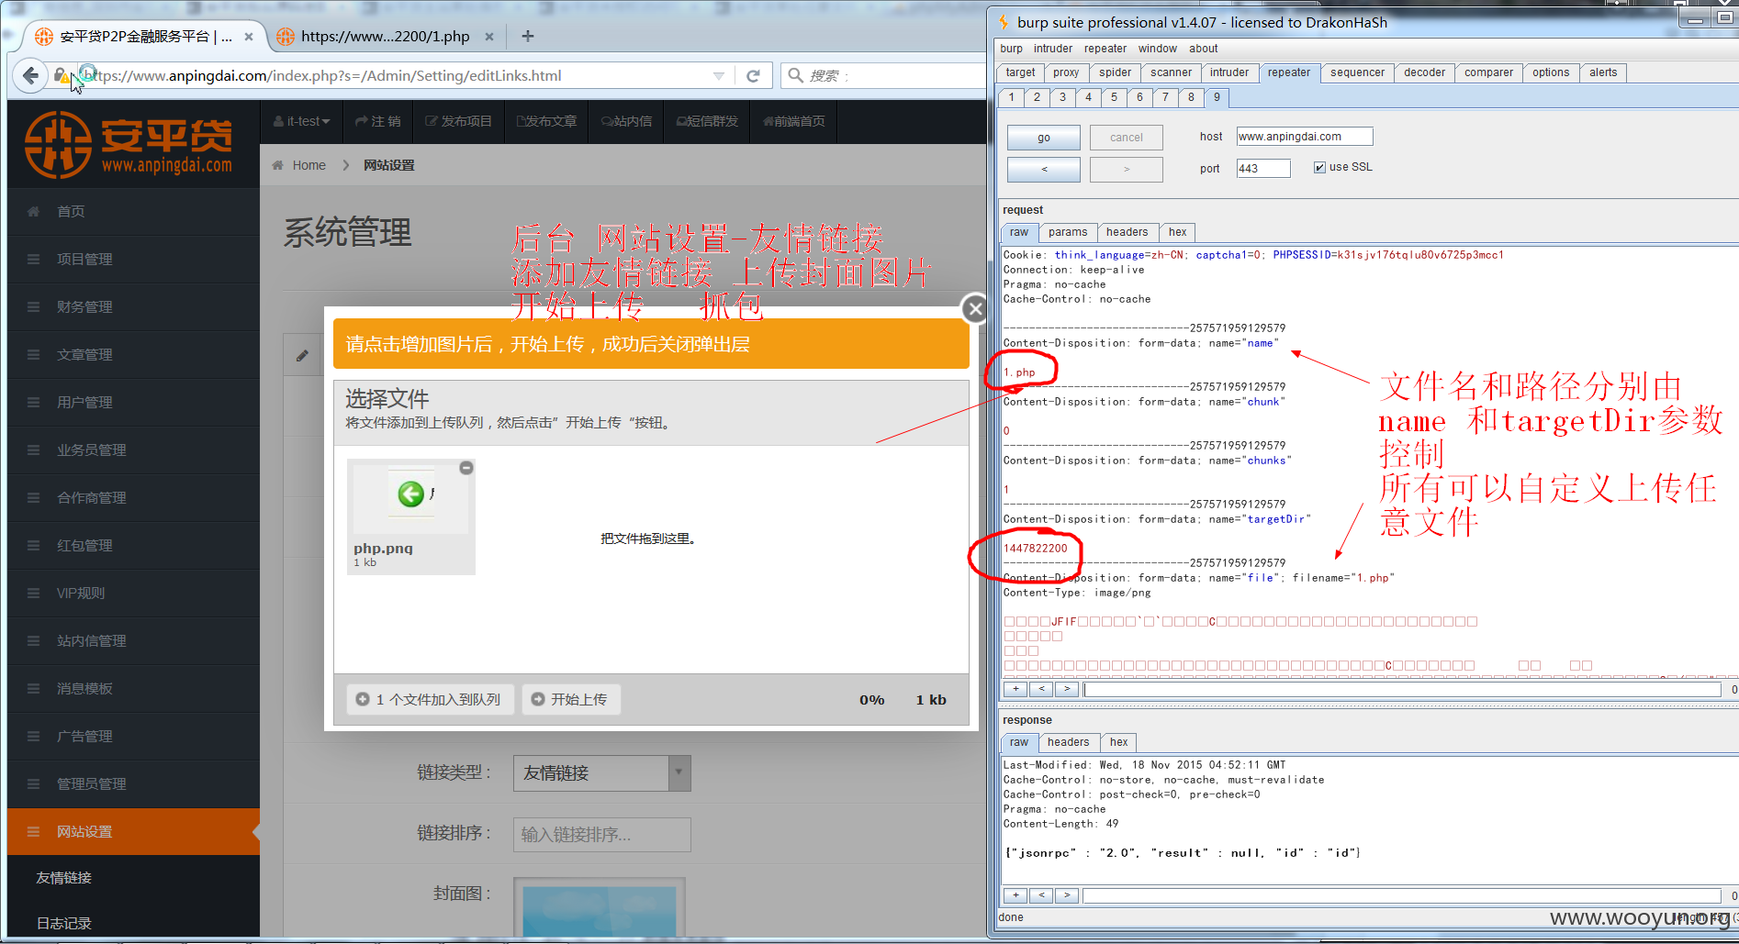1739x944 pixels.
Task: Open response headers tab
Action: click(x=1068, y=742)
